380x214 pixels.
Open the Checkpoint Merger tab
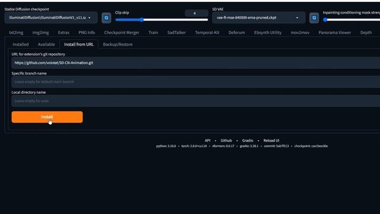(122, 33)
